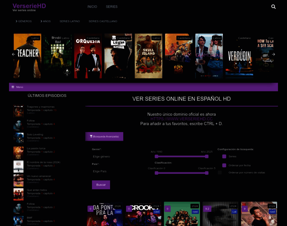Open the Logan poster
Image resolution: width=287 pixels, height=226 pixels.
tap(118, 56)
